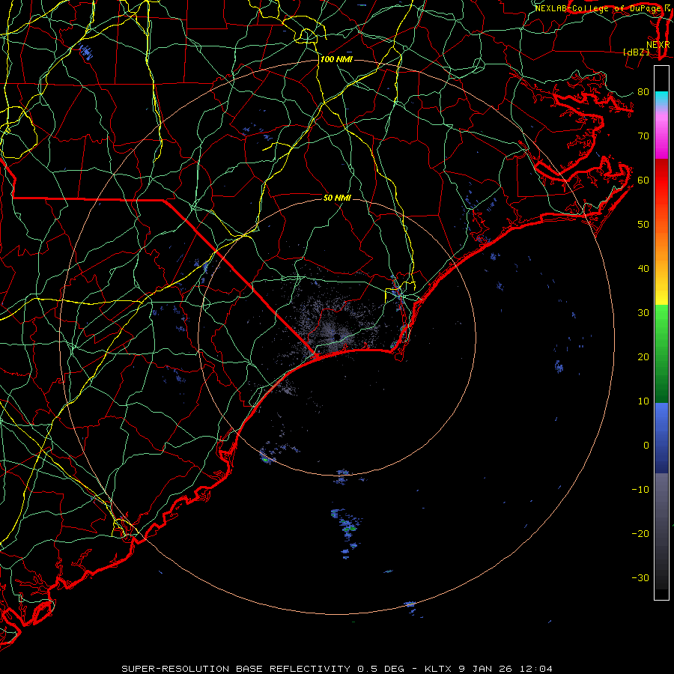This screenshot has width=674, height=674.
Task: Select the positive 10 value on the dBZ scale
Action: [643, 401]
